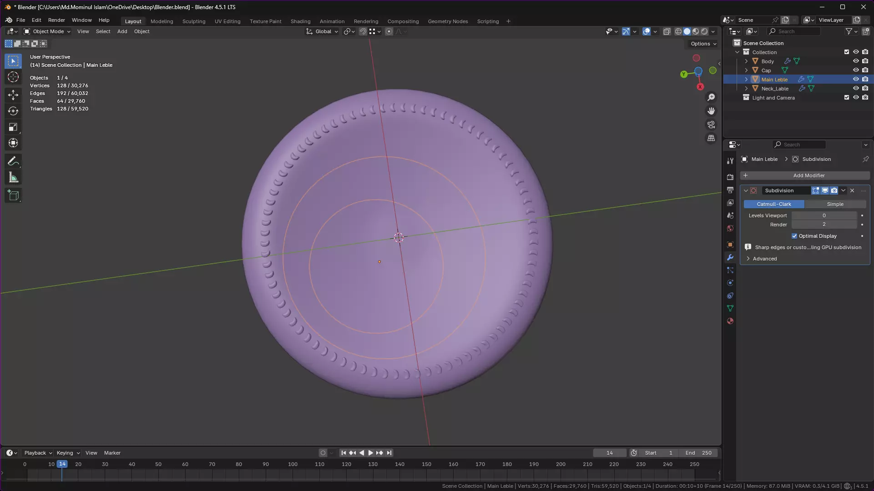Screen dimensions: 874x491
Task: Switch to orthographic grid view icon
Action: pyautogui.click(x=711, y=138)
